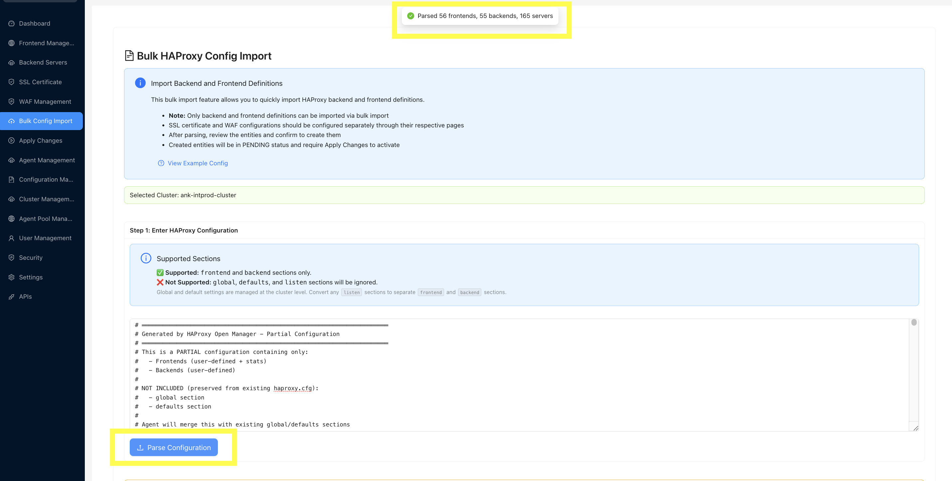Click the Apply Changes play icon

click(11, 140)
